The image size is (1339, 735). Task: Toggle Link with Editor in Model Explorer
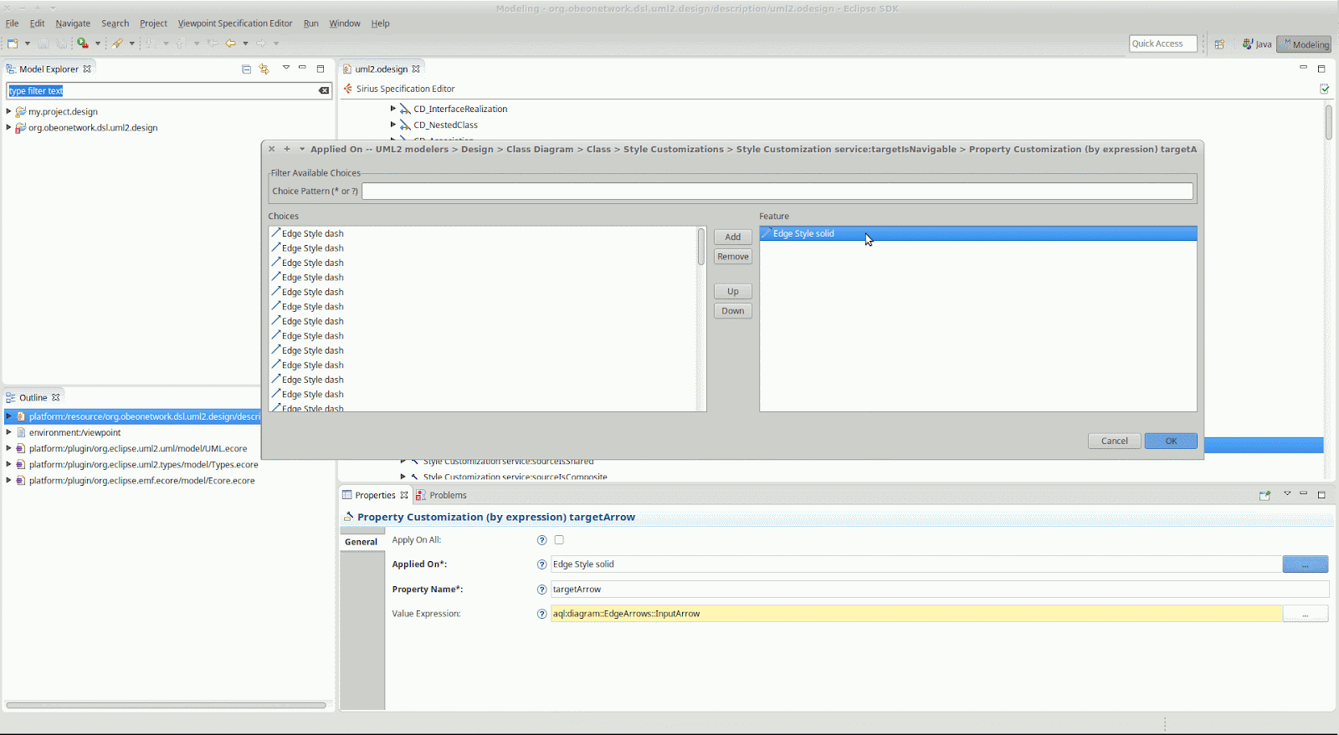(x=264, y=69)
